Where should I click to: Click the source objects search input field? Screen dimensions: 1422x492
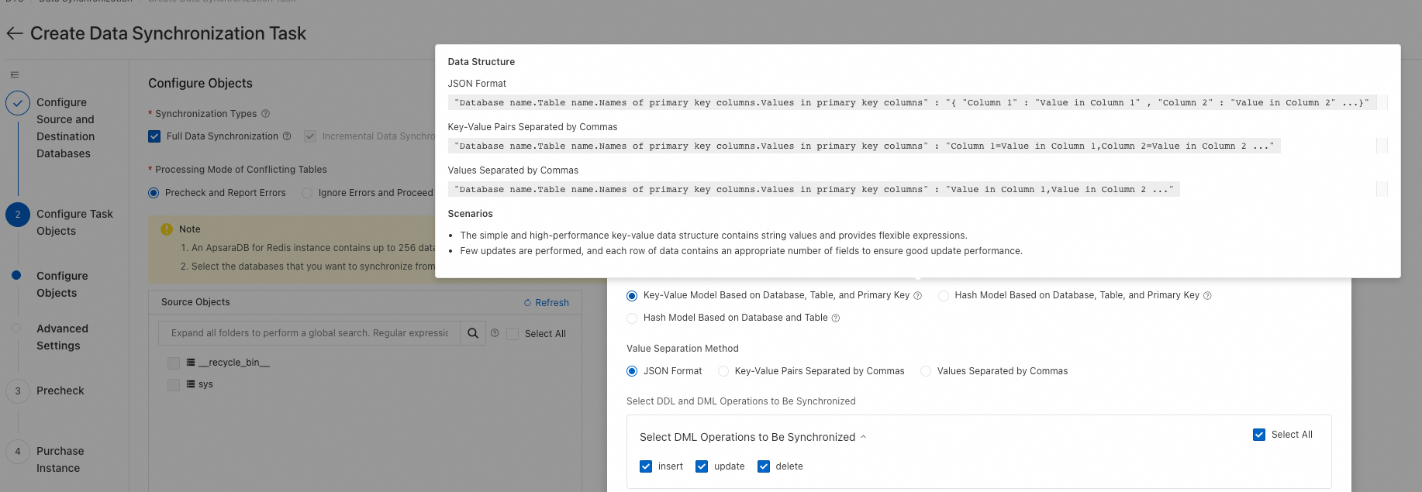(309, 333)
